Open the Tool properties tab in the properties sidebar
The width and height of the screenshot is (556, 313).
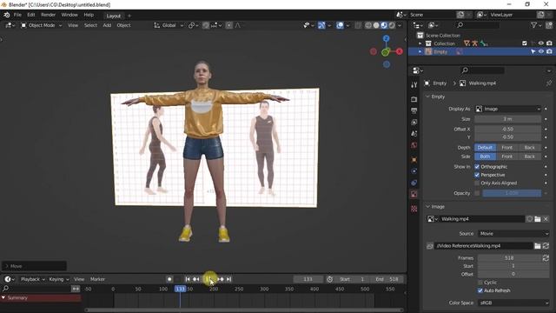coord(414,85)
